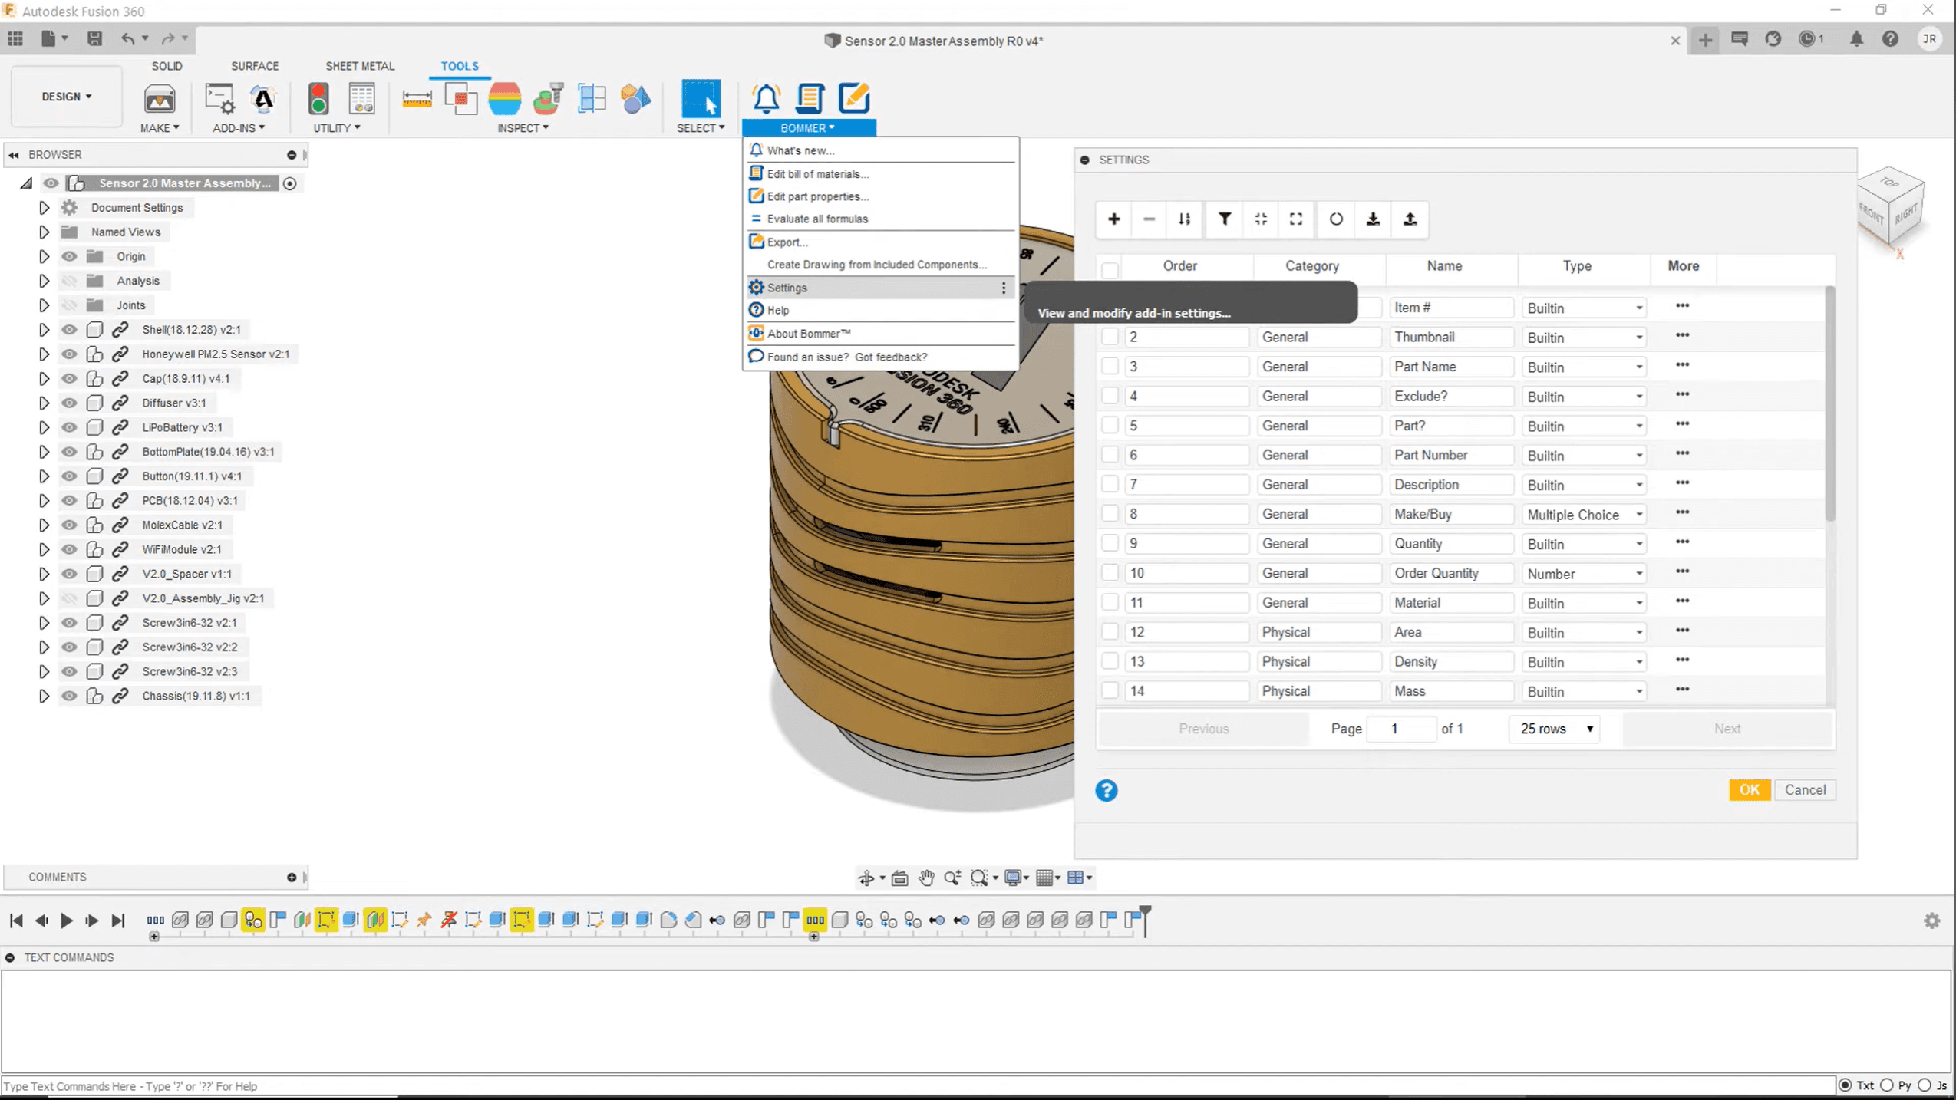Select the Py radio button in Text Commands
This screenshot has width=1956, height=1100.
click(x=1887, y=1085)
